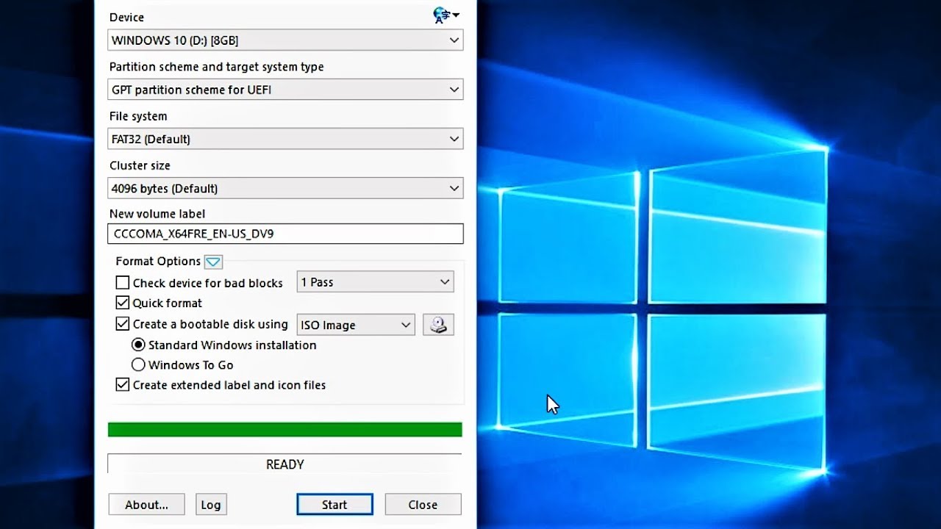Open the File system dropdown
This screenshot has height=529, width=941.
285,139
